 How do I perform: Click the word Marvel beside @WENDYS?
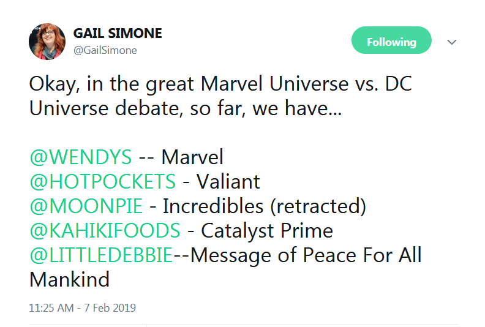click(192, 157)
